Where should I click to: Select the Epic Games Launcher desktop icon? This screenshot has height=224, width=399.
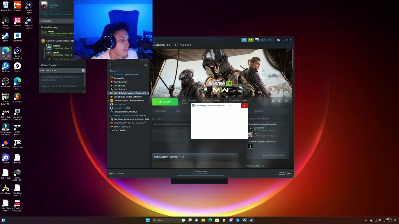[17, 114]
